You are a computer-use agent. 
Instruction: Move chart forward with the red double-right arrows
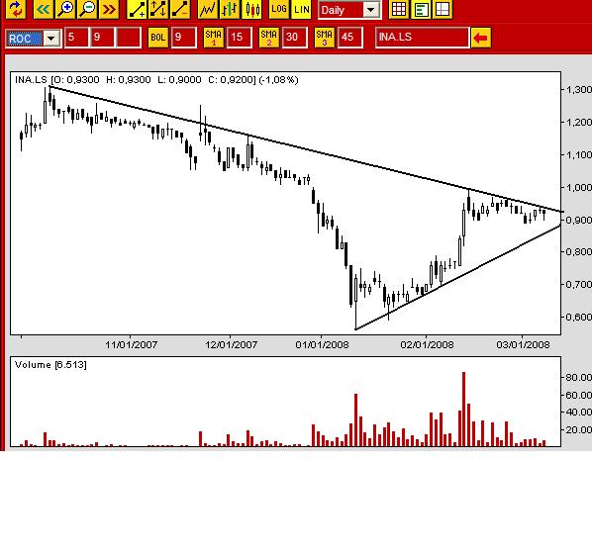pyautogui.click(x=109, y=9)
